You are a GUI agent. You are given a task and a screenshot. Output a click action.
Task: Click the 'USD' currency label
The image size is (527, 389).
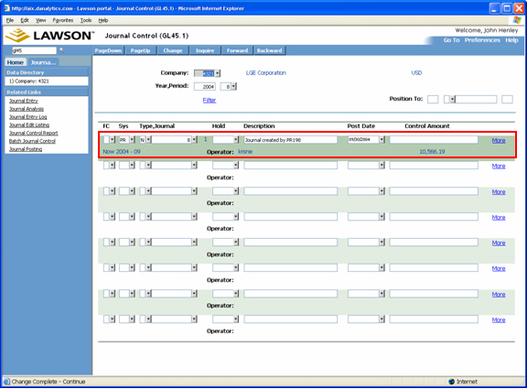[x=416, y=73]
